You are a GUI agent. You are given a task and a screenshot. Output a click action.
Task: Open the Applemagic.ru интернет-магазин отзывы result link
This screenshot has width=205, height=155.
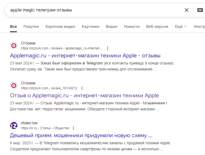85,56
